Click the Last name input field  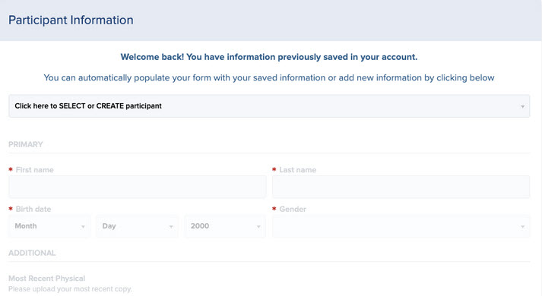click(x=401, y=187)
